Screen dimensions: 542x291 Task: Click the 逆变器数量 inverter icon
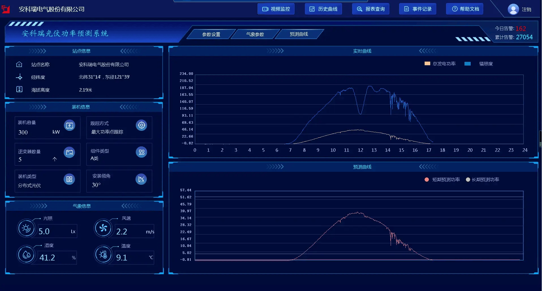(69, 153)
